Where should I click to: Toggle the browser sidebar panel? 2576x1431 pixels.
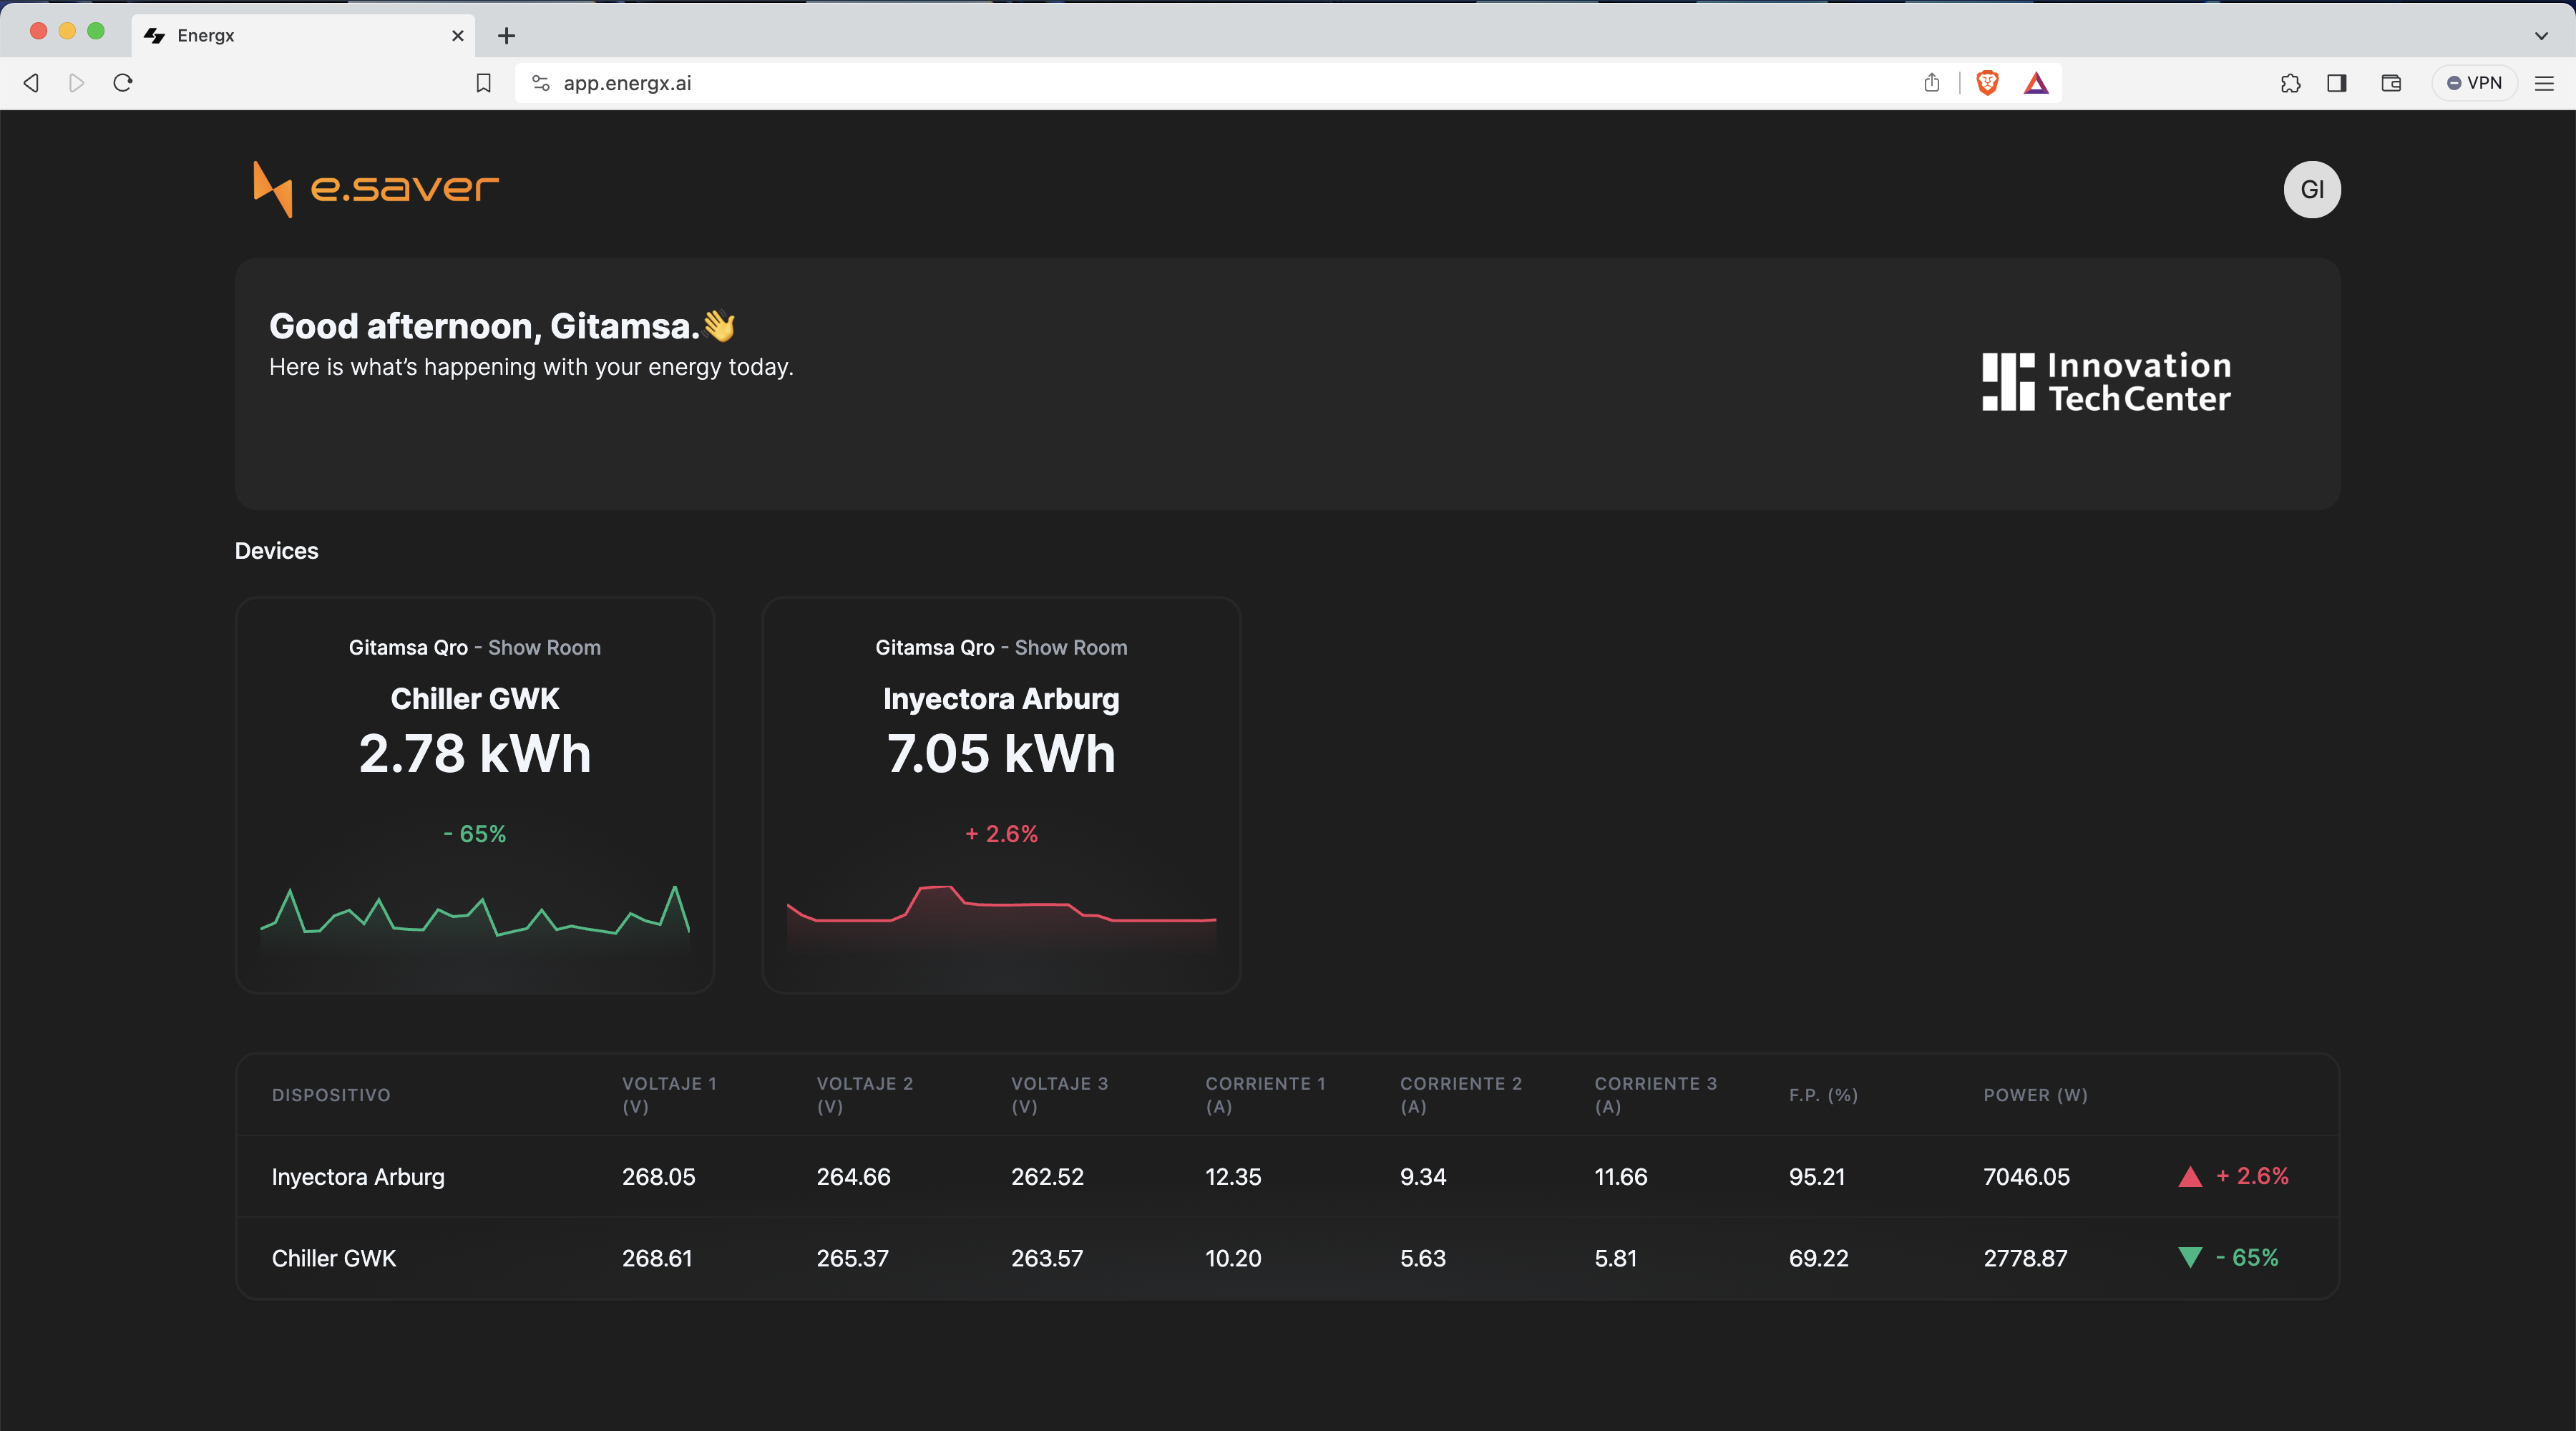(2336, 83)
